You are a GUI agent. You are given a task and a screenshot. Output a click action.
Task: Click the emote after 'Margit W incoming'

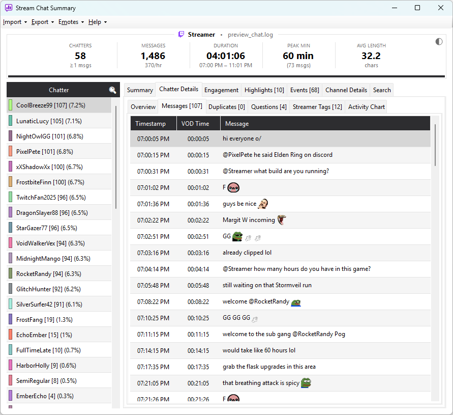(281, 220)
